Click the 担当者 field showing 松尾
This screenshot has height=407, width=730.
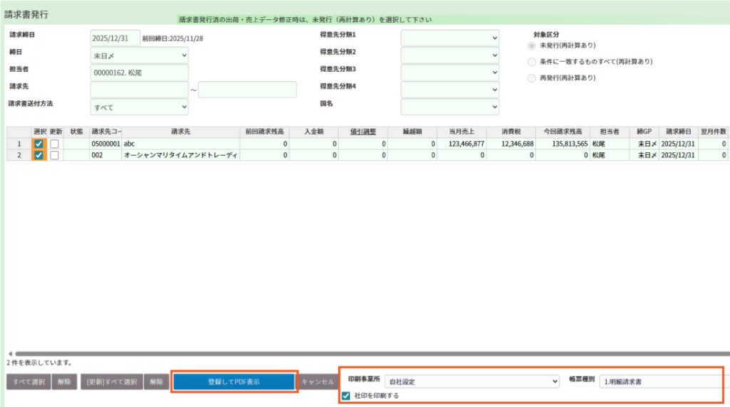tap(139, 73)
